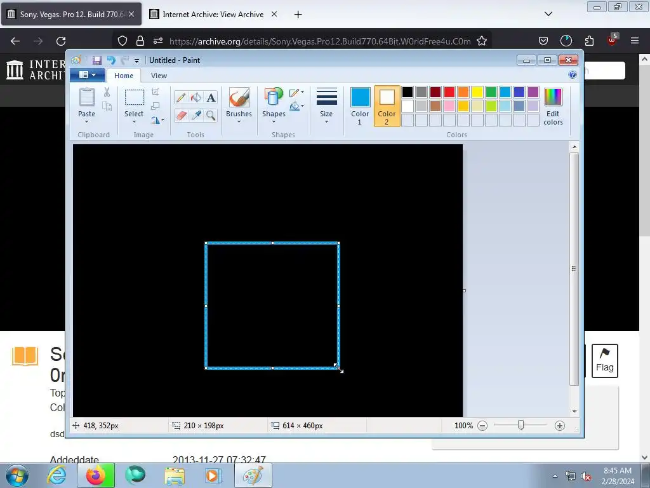The width and height of the screenshot is (650, 488).
Task: Click Paint zoom out minus button
Action: coord(482,426)
